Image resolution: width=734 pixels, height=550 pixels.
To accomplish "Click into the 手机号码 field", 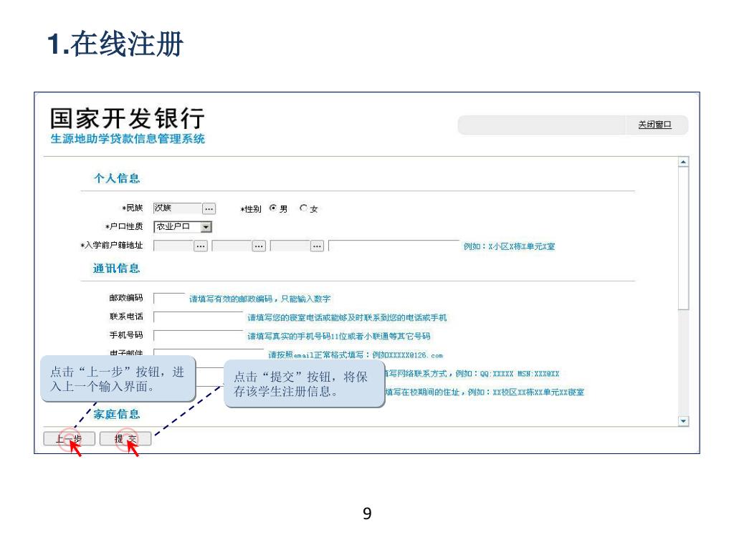I will (x=199, y=335).
